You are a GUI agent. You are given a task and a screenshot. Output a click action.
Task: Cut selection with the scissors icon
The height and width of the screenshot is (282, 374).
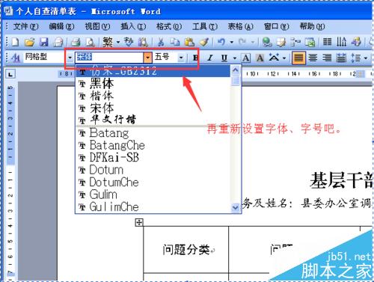161,42
